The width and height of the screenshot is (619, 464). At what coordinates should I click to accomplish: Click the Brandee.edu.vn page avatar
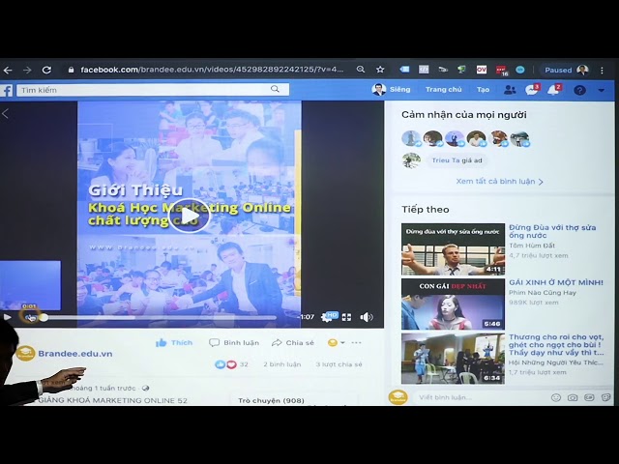26,353
